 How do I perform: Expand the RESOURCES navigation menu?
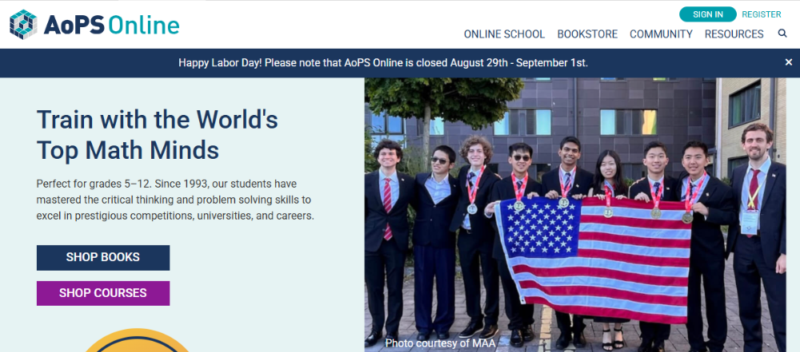pos(734,34)
